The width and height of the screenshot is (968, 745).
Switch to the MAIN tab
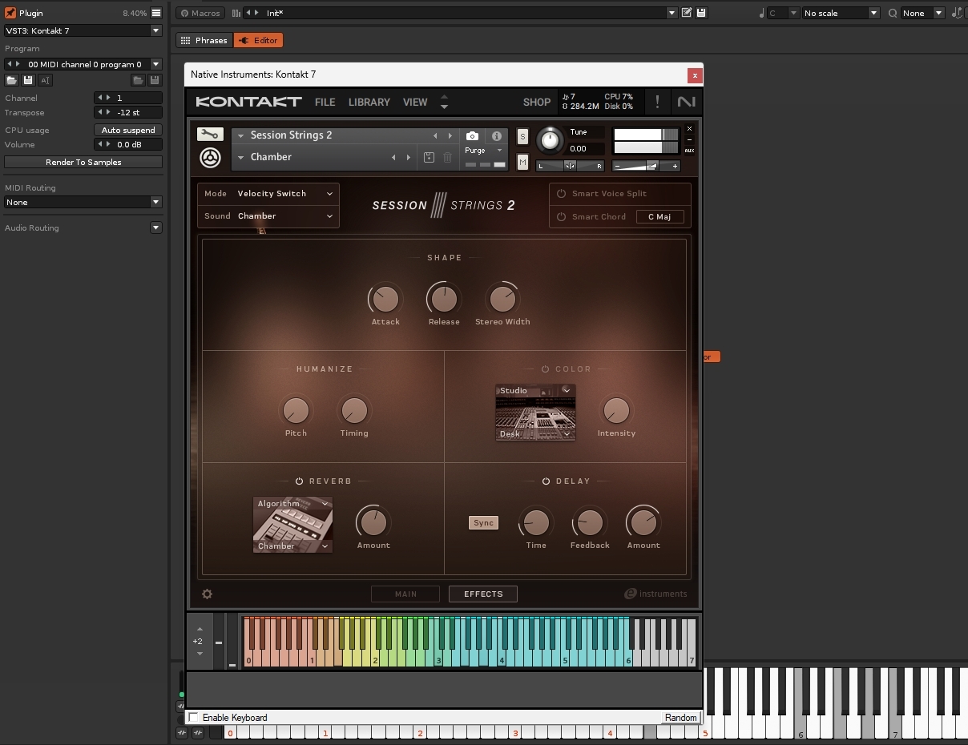pos(405,594)
